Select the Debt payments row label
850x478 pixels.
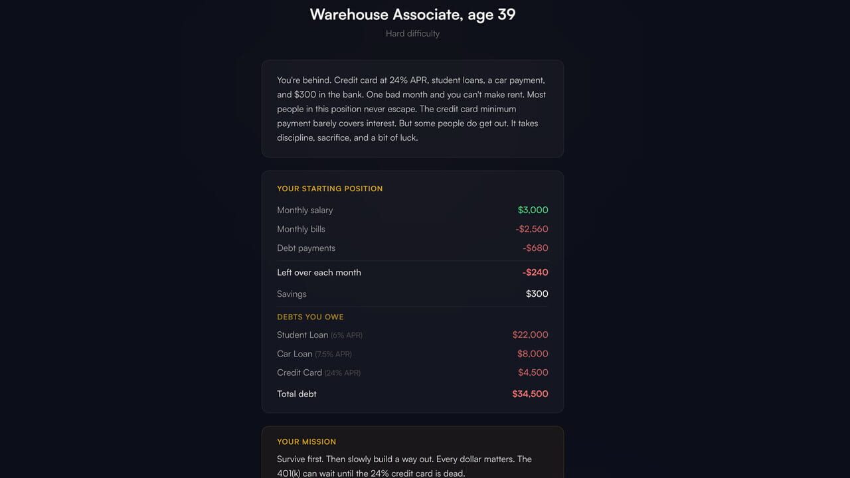pyautogui.click(x=306, y=248)
